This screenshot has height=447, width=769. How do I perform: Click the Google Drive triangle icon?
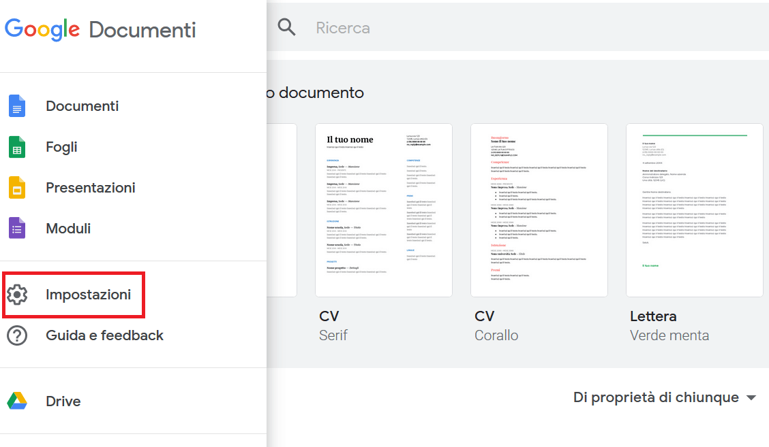coord(17,401)
